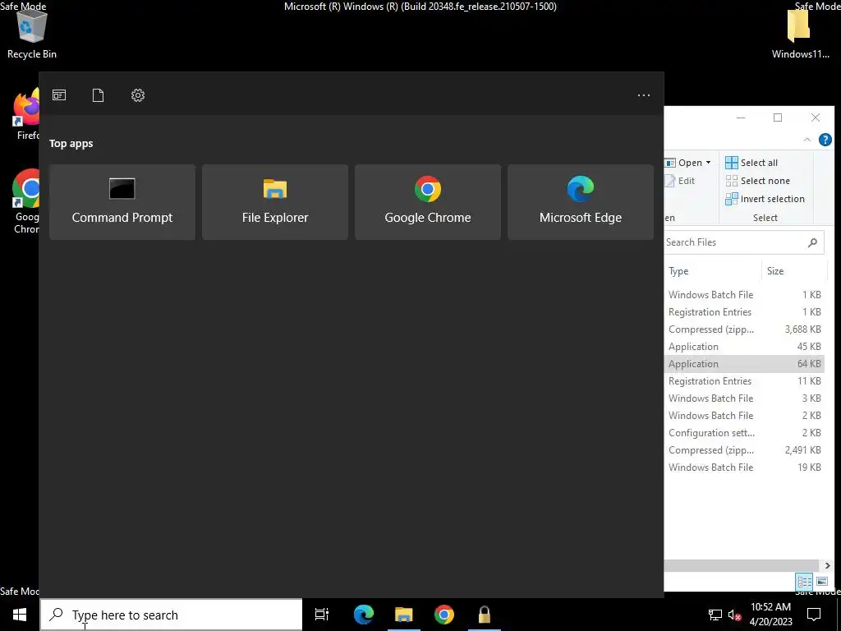The height and width of the screenshot is (631, 841).
Task: Click the search magnifier in Explorer
Action: [x=813, y=242]
